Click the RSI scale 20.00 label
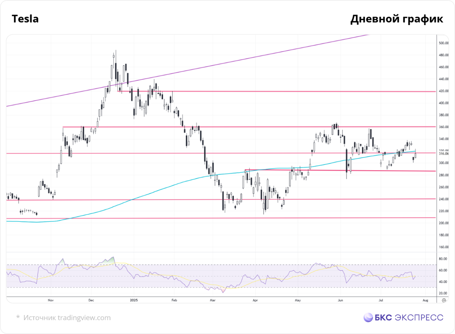Image resolution: width=455 pixels, height=334 pixels. coord(443,293)
